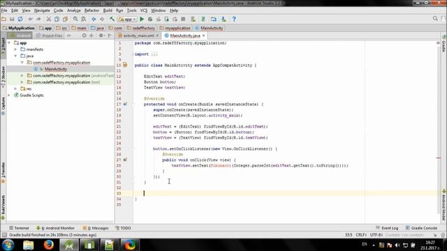
Task: Select MainActivity in the project tree
Action: [56, 69]
